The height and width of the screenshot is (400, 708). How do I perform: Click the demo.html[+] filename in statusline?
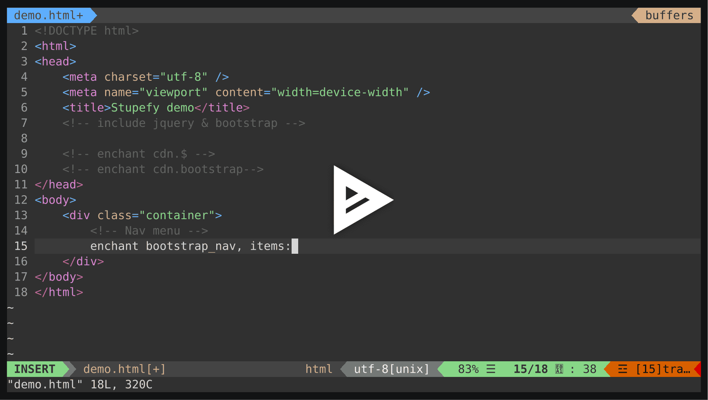(x=124, y=369)
